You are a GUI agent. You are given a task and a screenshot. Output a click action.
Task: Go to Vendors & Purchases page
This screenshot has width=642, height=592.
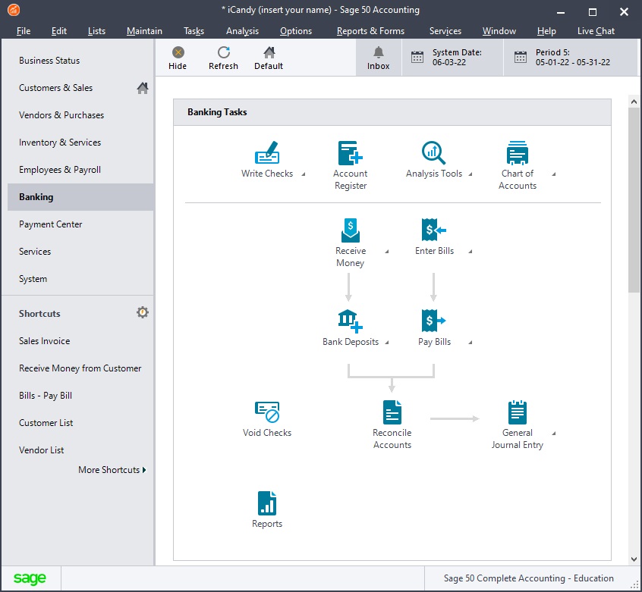tap(80, 115)
